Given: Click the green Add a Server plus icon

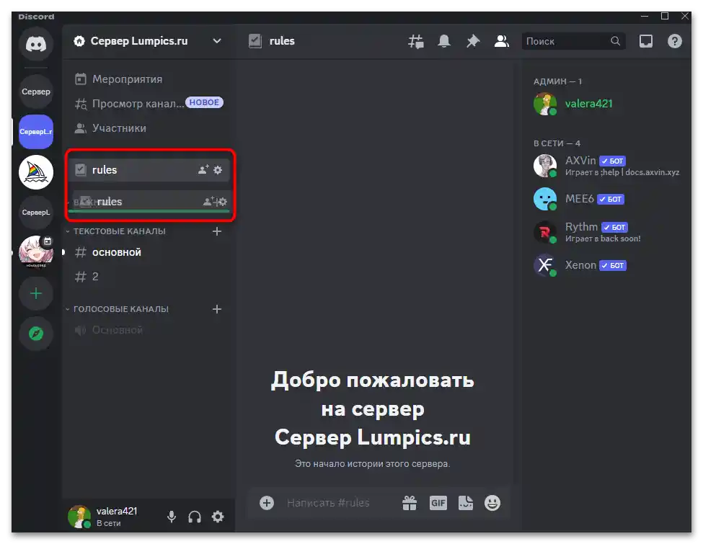Looking at the screenshot, I should 35,293.
